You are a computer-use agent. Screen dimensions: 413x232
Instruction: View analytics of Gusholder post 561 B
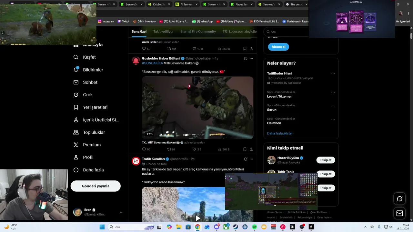point(224,149)
